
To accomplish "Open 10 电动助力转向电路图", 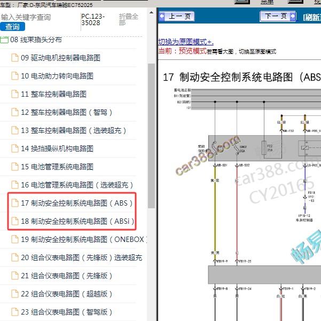I will (57, 76).
